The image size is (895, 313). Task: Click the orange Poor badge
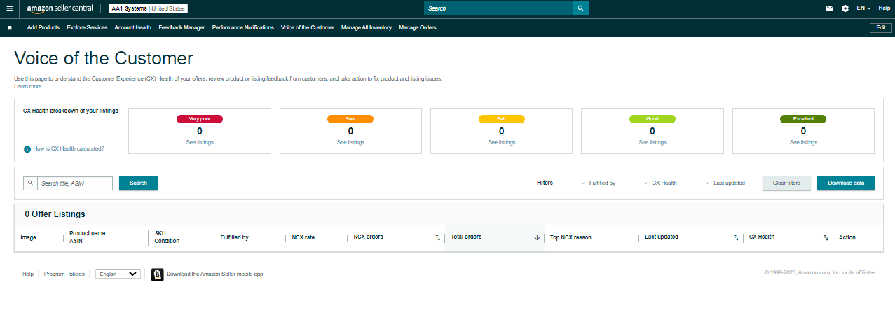click(x=350, y=119)
